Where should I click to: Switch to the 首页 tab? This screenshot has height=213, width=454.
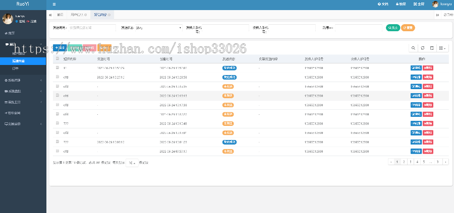click(x=60, y=15)
